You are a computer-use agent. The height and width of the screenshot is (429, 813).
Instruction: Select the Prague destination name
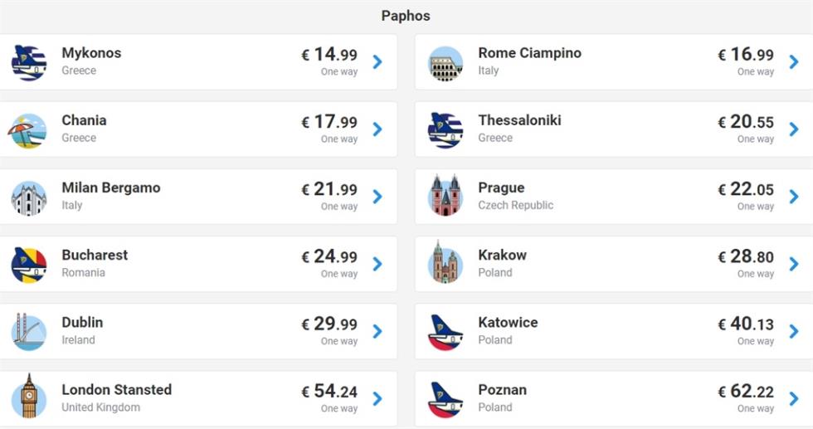coord(501,188)
